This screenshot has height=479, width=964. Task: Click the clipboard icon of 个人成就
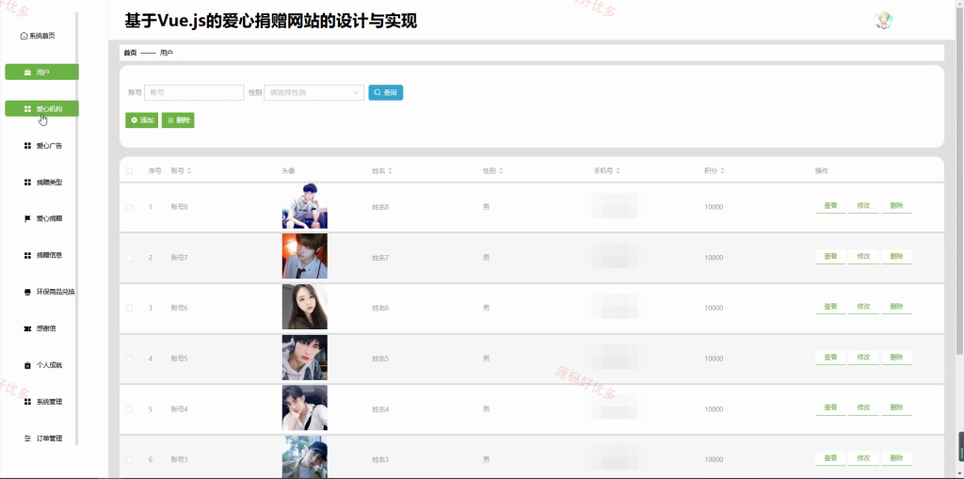27,365
